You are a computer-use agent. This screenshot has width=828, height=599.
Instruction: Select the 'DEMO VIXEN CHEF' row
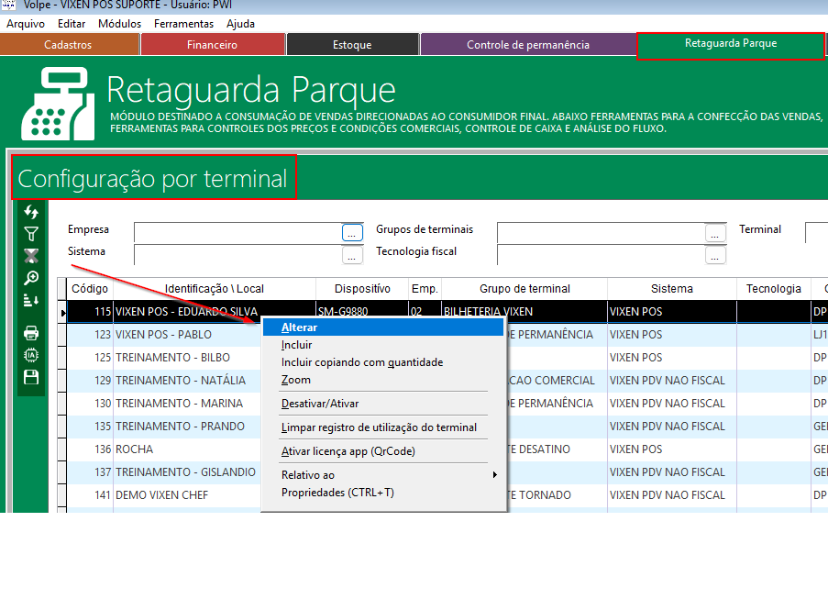[161, 495]
